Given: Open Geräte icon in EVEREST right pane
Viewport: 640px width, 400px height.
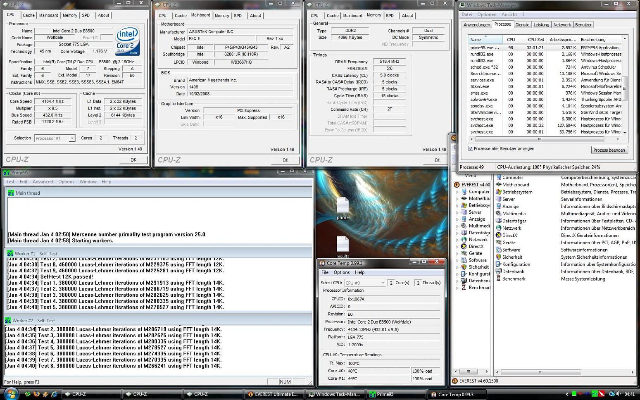Looking at the screenshot, I should click(x=498, y=243).
